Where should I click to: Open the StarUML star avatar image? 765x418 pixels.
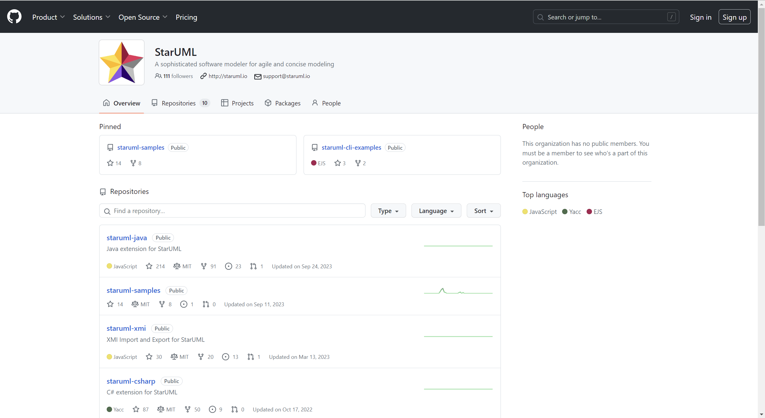122,62
